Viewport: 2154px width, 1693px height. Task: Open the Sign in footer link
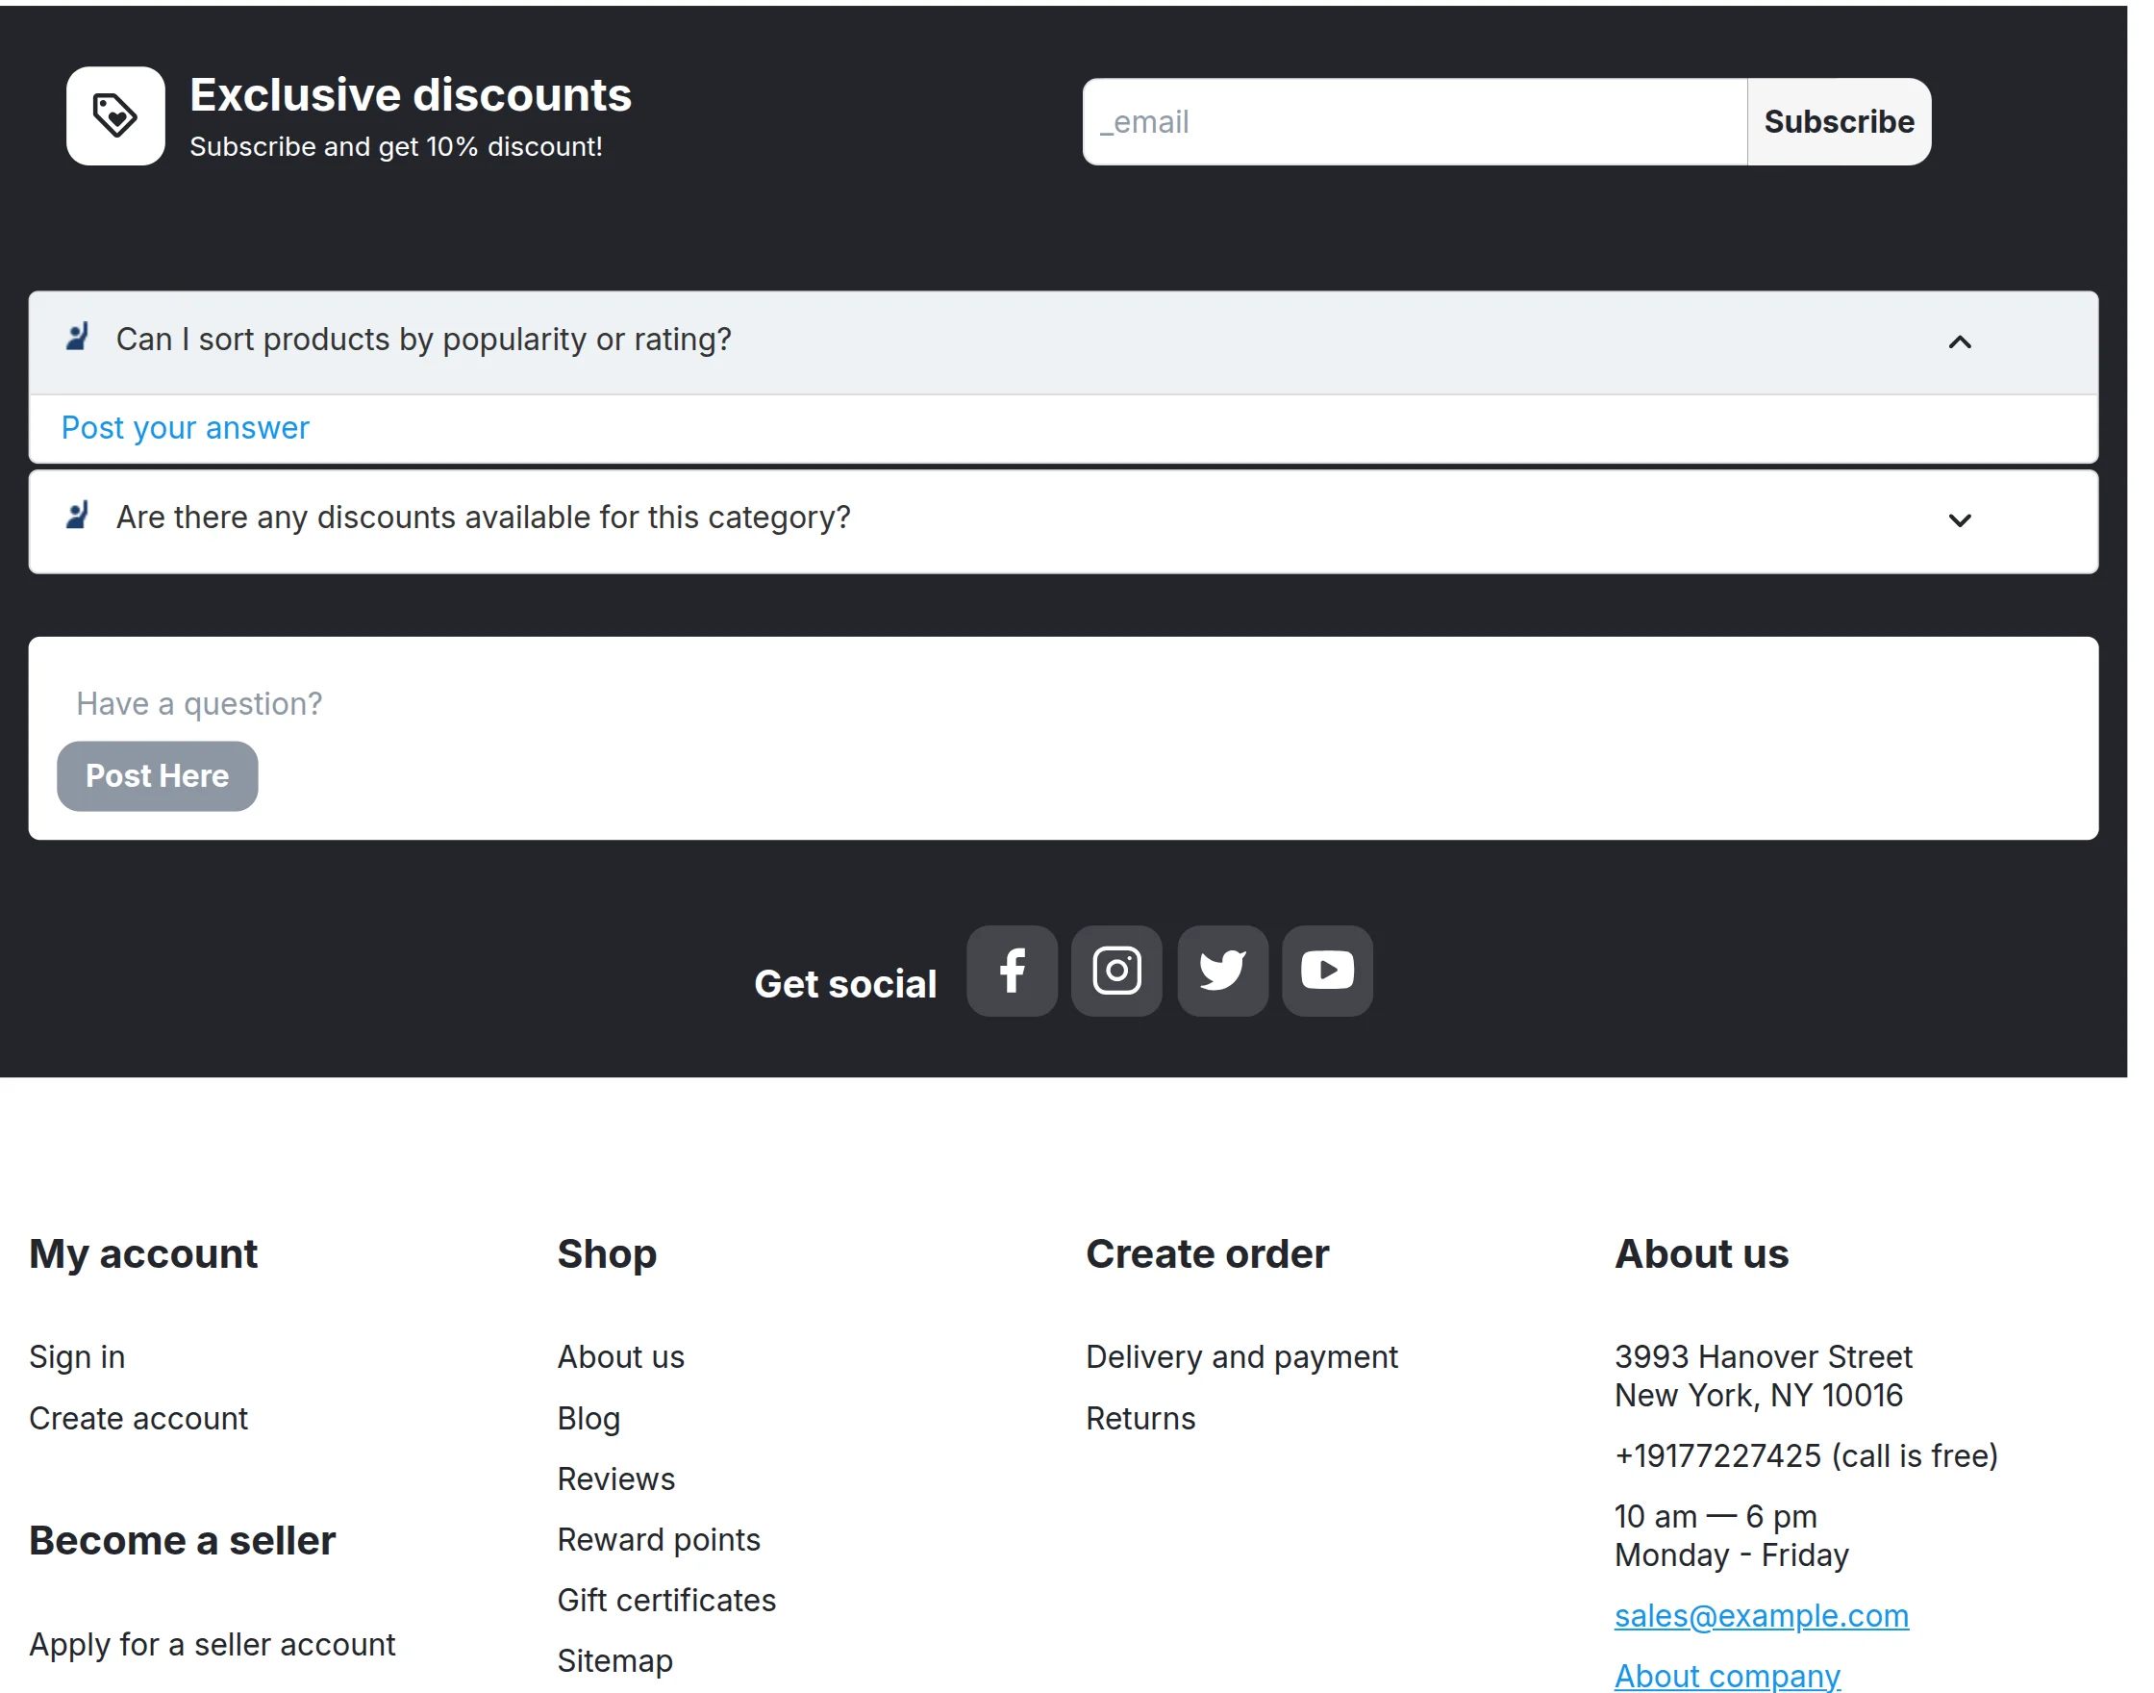click(x=77, y=1357)
